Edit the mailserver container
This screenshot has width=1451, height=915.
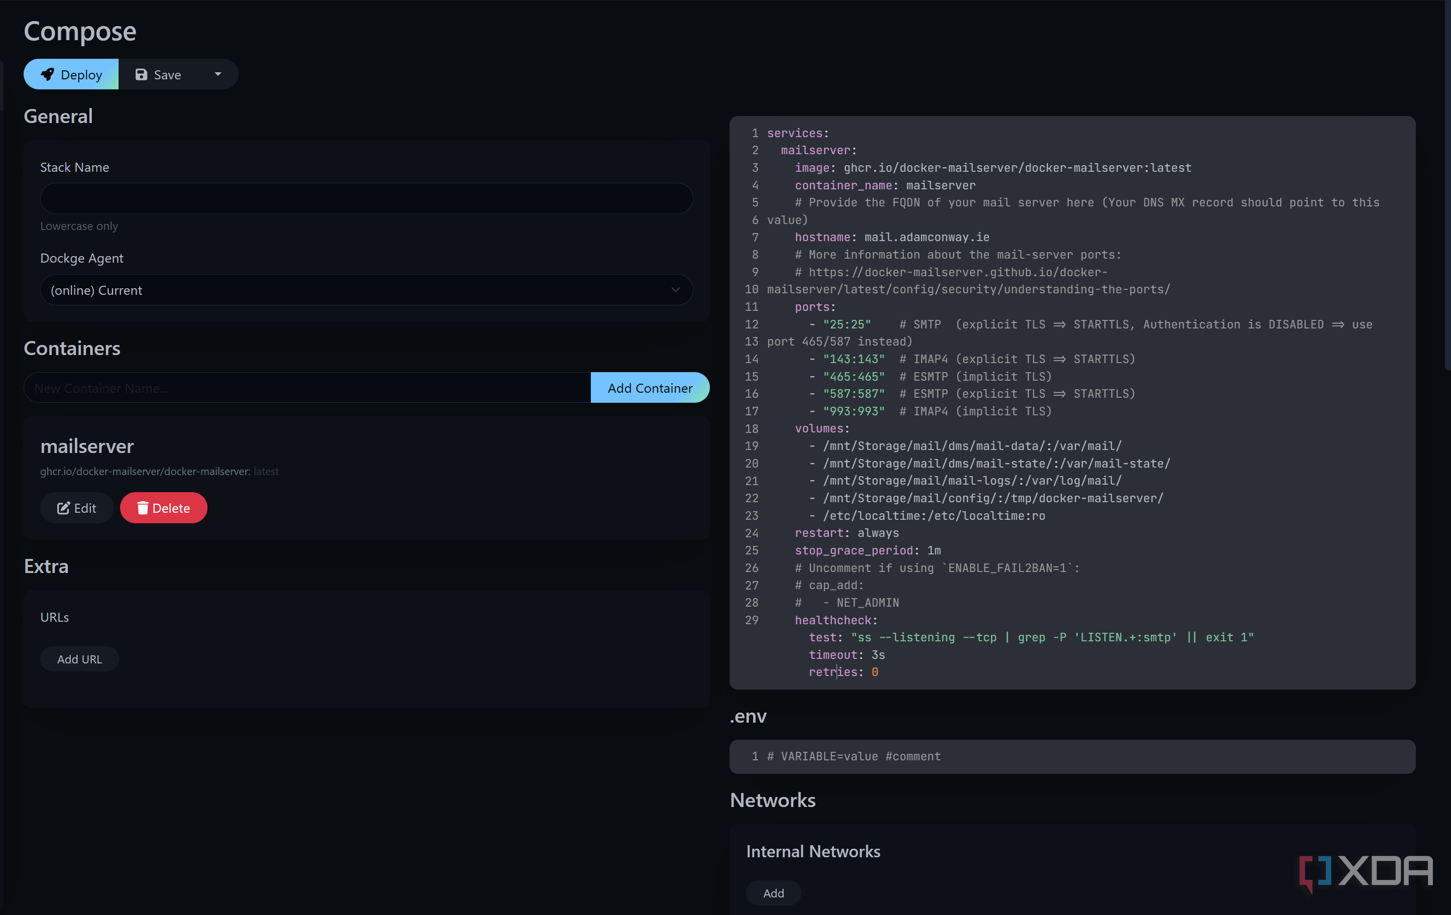pyautogui.click(x=76, y=507)
